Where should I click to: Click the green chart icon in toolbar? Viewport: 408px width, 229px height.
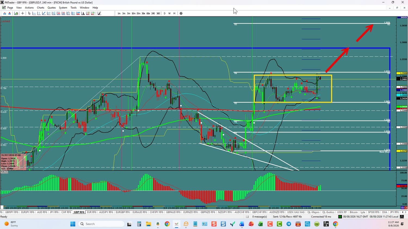coord(16,13)
